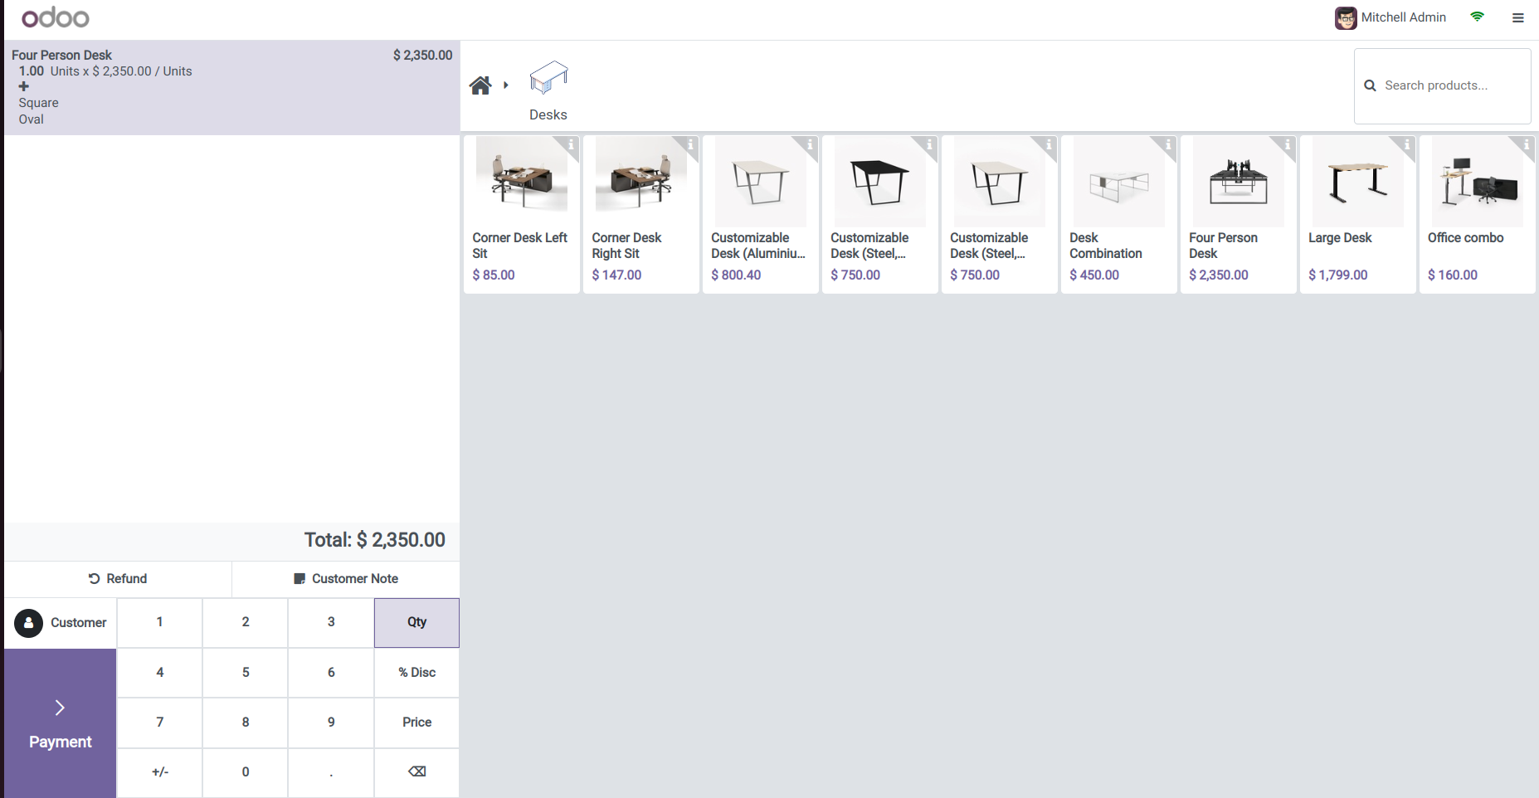Click the info corner on Office combo
The height and width of the screenshot is (798, 1539).
pyautogui.click(x=1527, y=144)
